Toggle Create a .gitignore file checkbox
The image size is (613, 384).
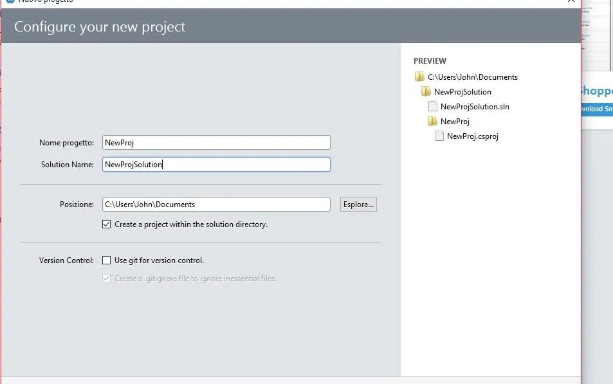click(x=106, y=278)
